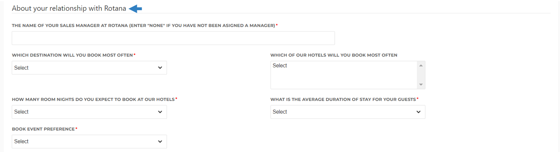Open the average duration of stay dropdown

point(348,112)
